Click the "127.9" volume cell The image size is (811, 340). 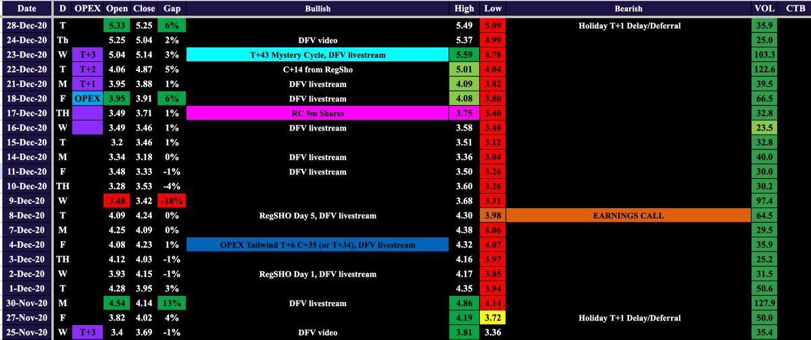coord(761,303)
